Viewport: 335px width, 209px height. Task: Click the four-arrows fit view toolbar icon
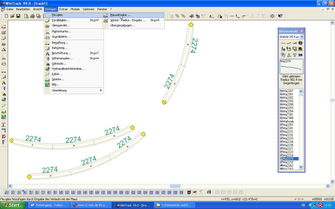[272, 16]
